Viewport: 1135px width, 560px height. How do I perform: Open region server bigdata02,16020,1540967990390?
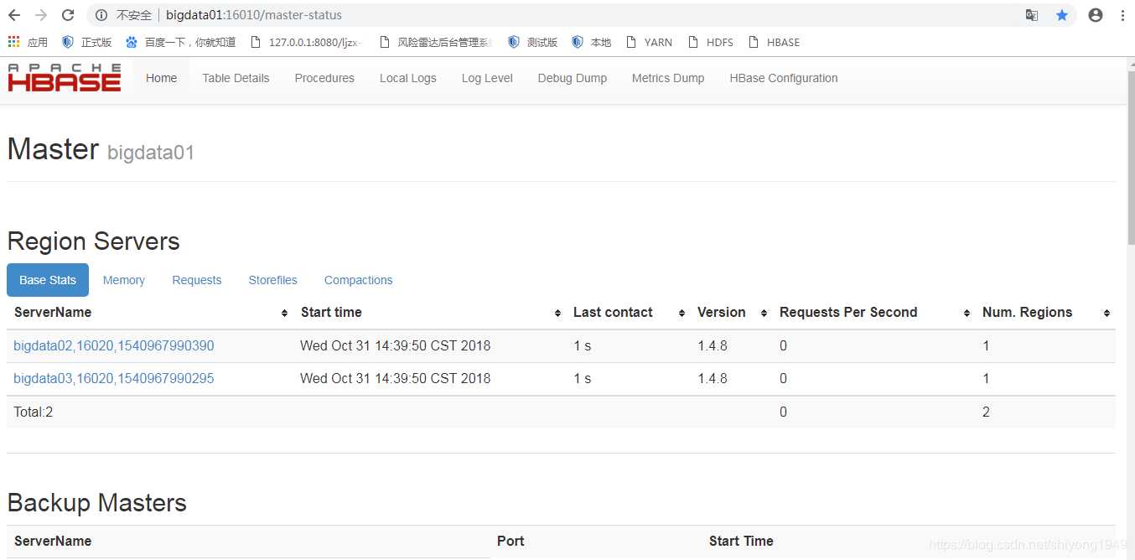pos(114,345)
